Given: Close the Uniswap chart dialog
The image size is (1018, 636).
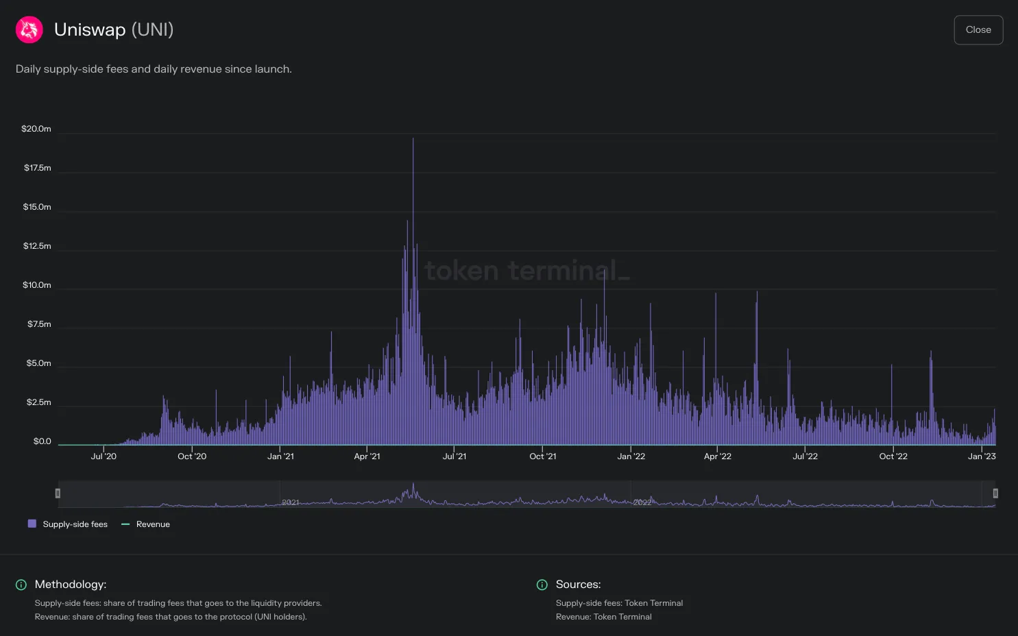Looking at the screenshot, I should (x=978, y=30).
